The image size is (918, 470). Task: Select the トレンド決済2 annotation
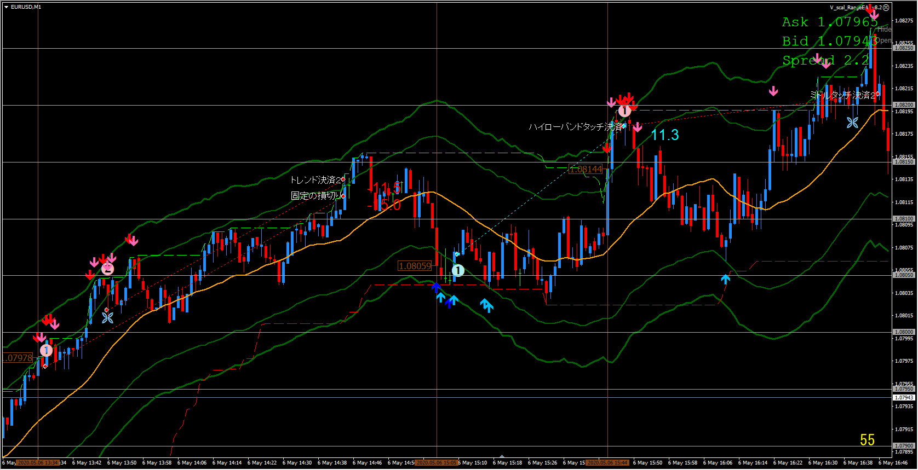coord(315,180)
